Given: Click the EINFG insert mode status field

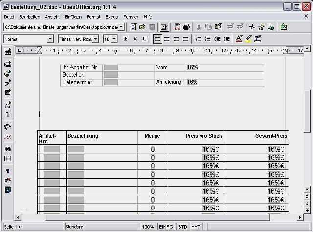Looking at the screenshot, I should pyautogui.click(x=166, y=227).
